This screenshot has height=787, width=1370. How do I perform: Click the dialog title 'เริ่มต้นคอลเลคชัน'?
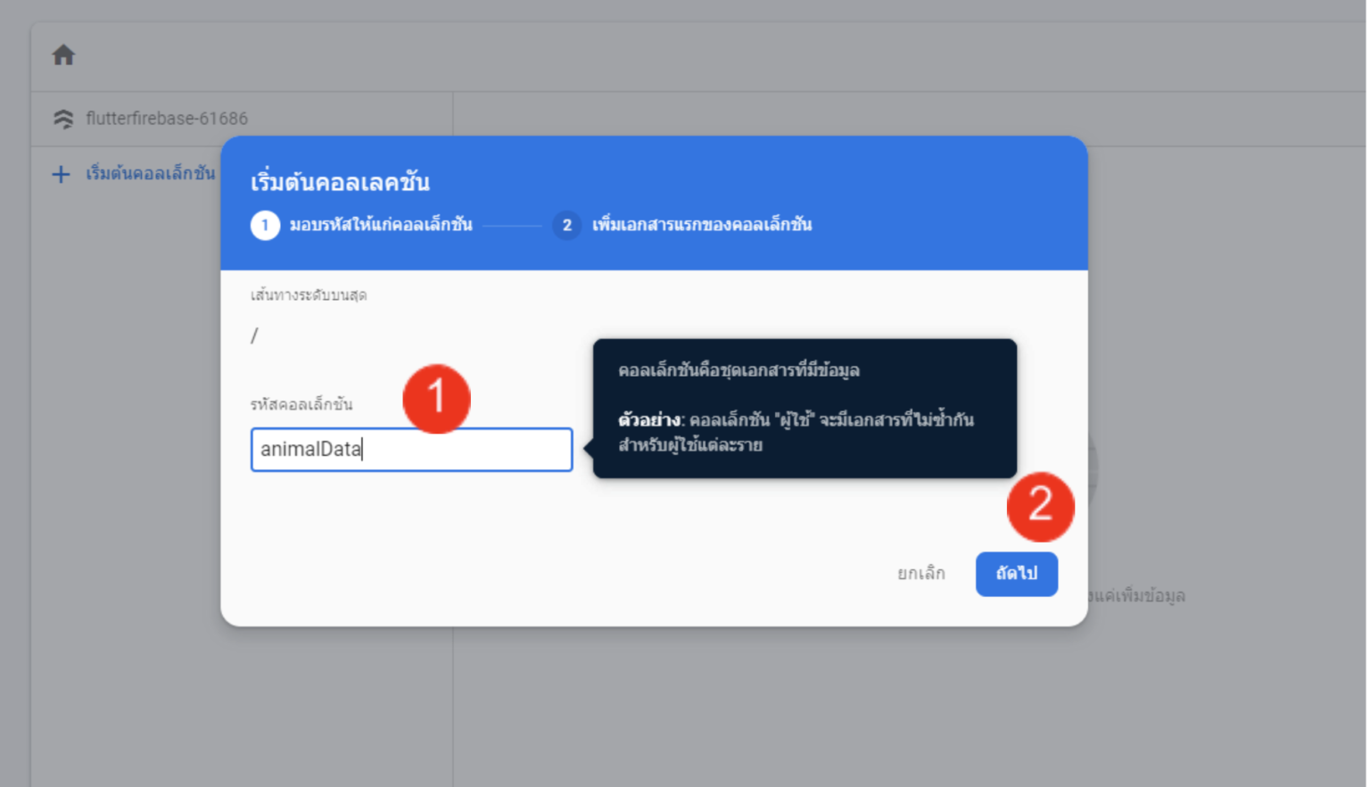click(x=340, y=181)
